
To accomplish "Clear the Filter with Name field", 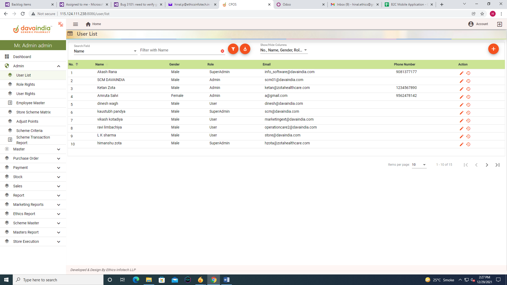I will [x=222, y=51].
